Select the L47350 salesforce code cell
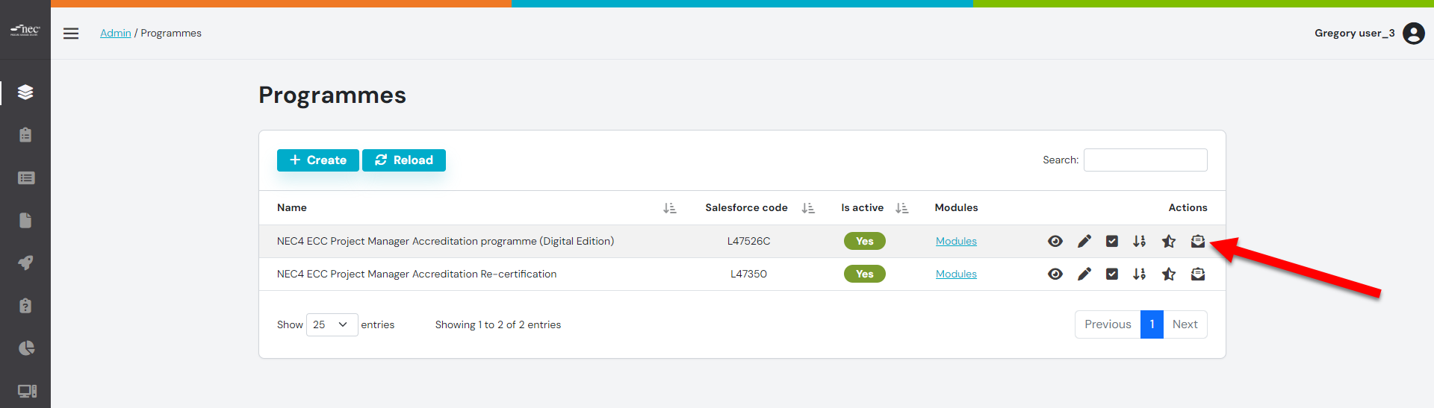Image resolution: width=1434 pixels, height=408 pixels. (748, 274)
